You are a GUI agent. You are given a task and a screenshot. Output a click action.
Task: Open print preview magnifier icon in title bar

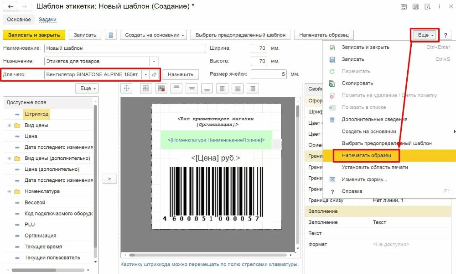pyautogui.click(x=428, y=7)
